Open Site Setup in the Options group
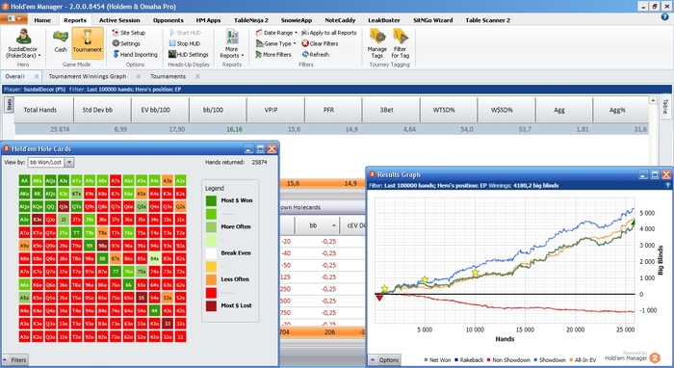The height and width of the screenshot is (368, 674). coord(128,33)
